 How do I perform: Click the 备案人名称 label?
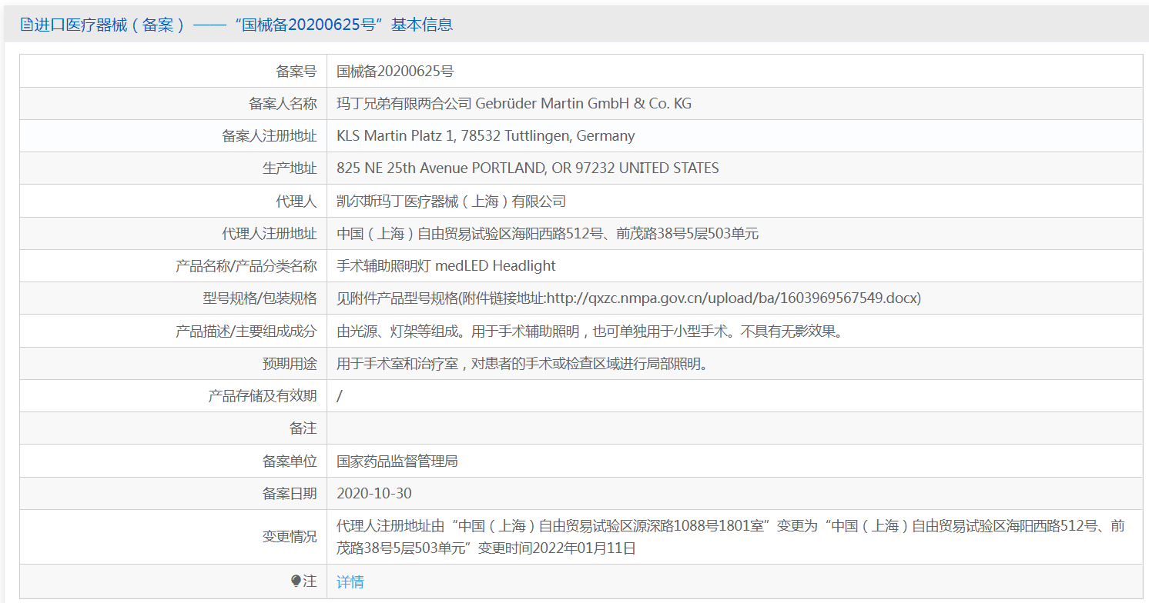(x=283, y=103)
